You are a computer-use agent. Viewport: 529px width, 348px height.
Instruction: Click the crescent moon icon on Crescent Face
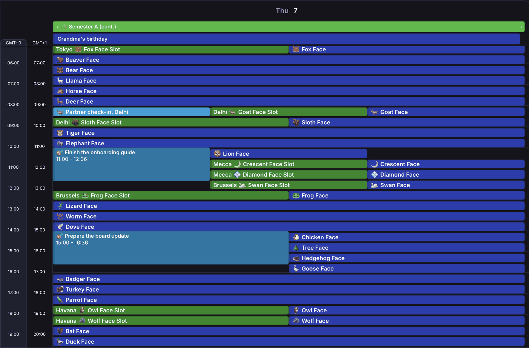click(375, 164)
